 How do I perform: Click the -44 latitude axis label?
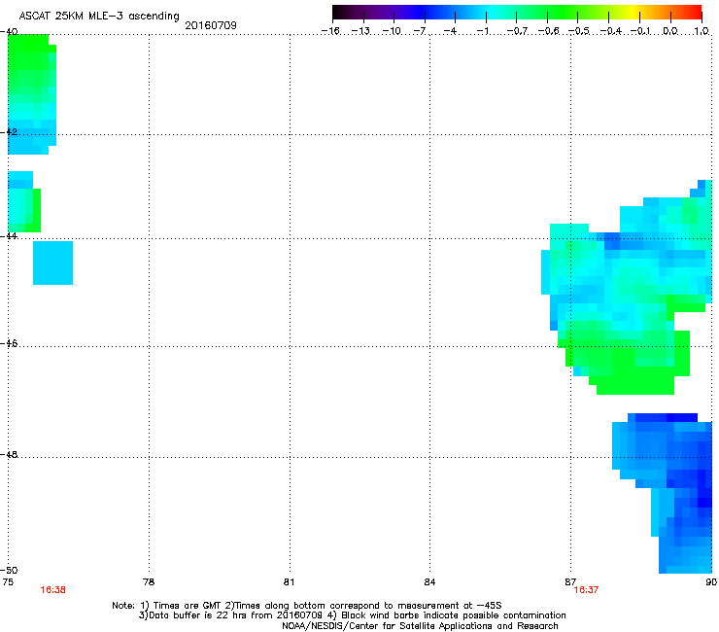click(x=9, y=235)
